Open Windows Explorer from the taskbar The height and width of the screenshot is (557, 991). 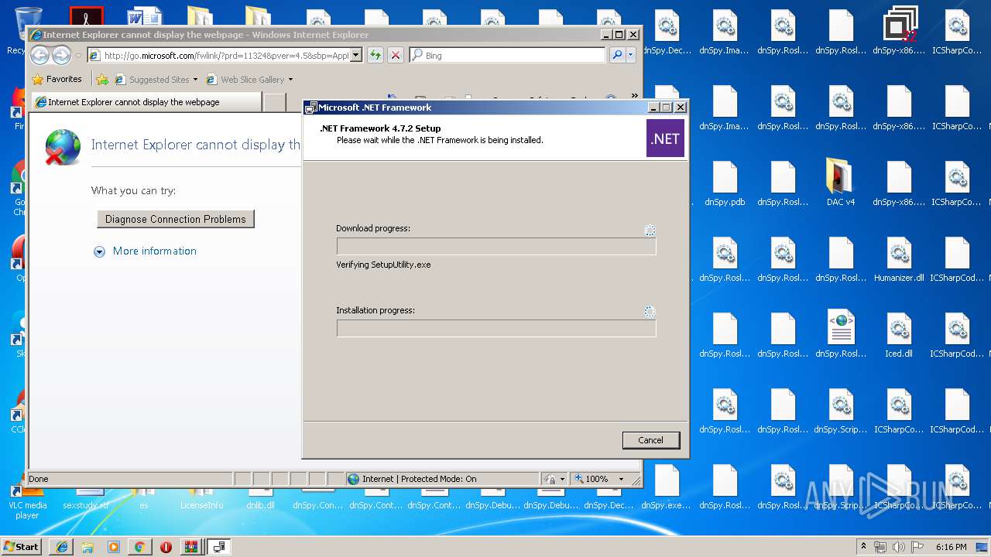[x=87, y=546]
